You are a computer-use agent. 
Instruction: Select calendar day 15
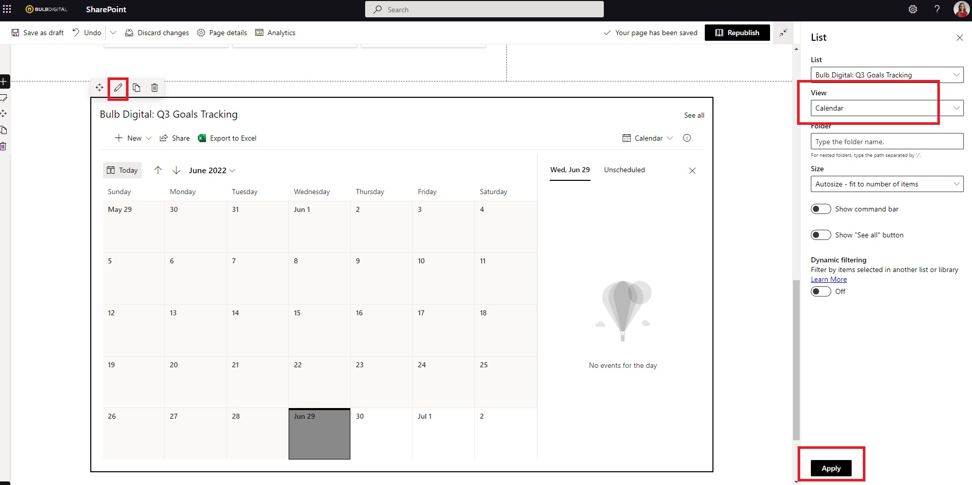[x=319, y=330]
